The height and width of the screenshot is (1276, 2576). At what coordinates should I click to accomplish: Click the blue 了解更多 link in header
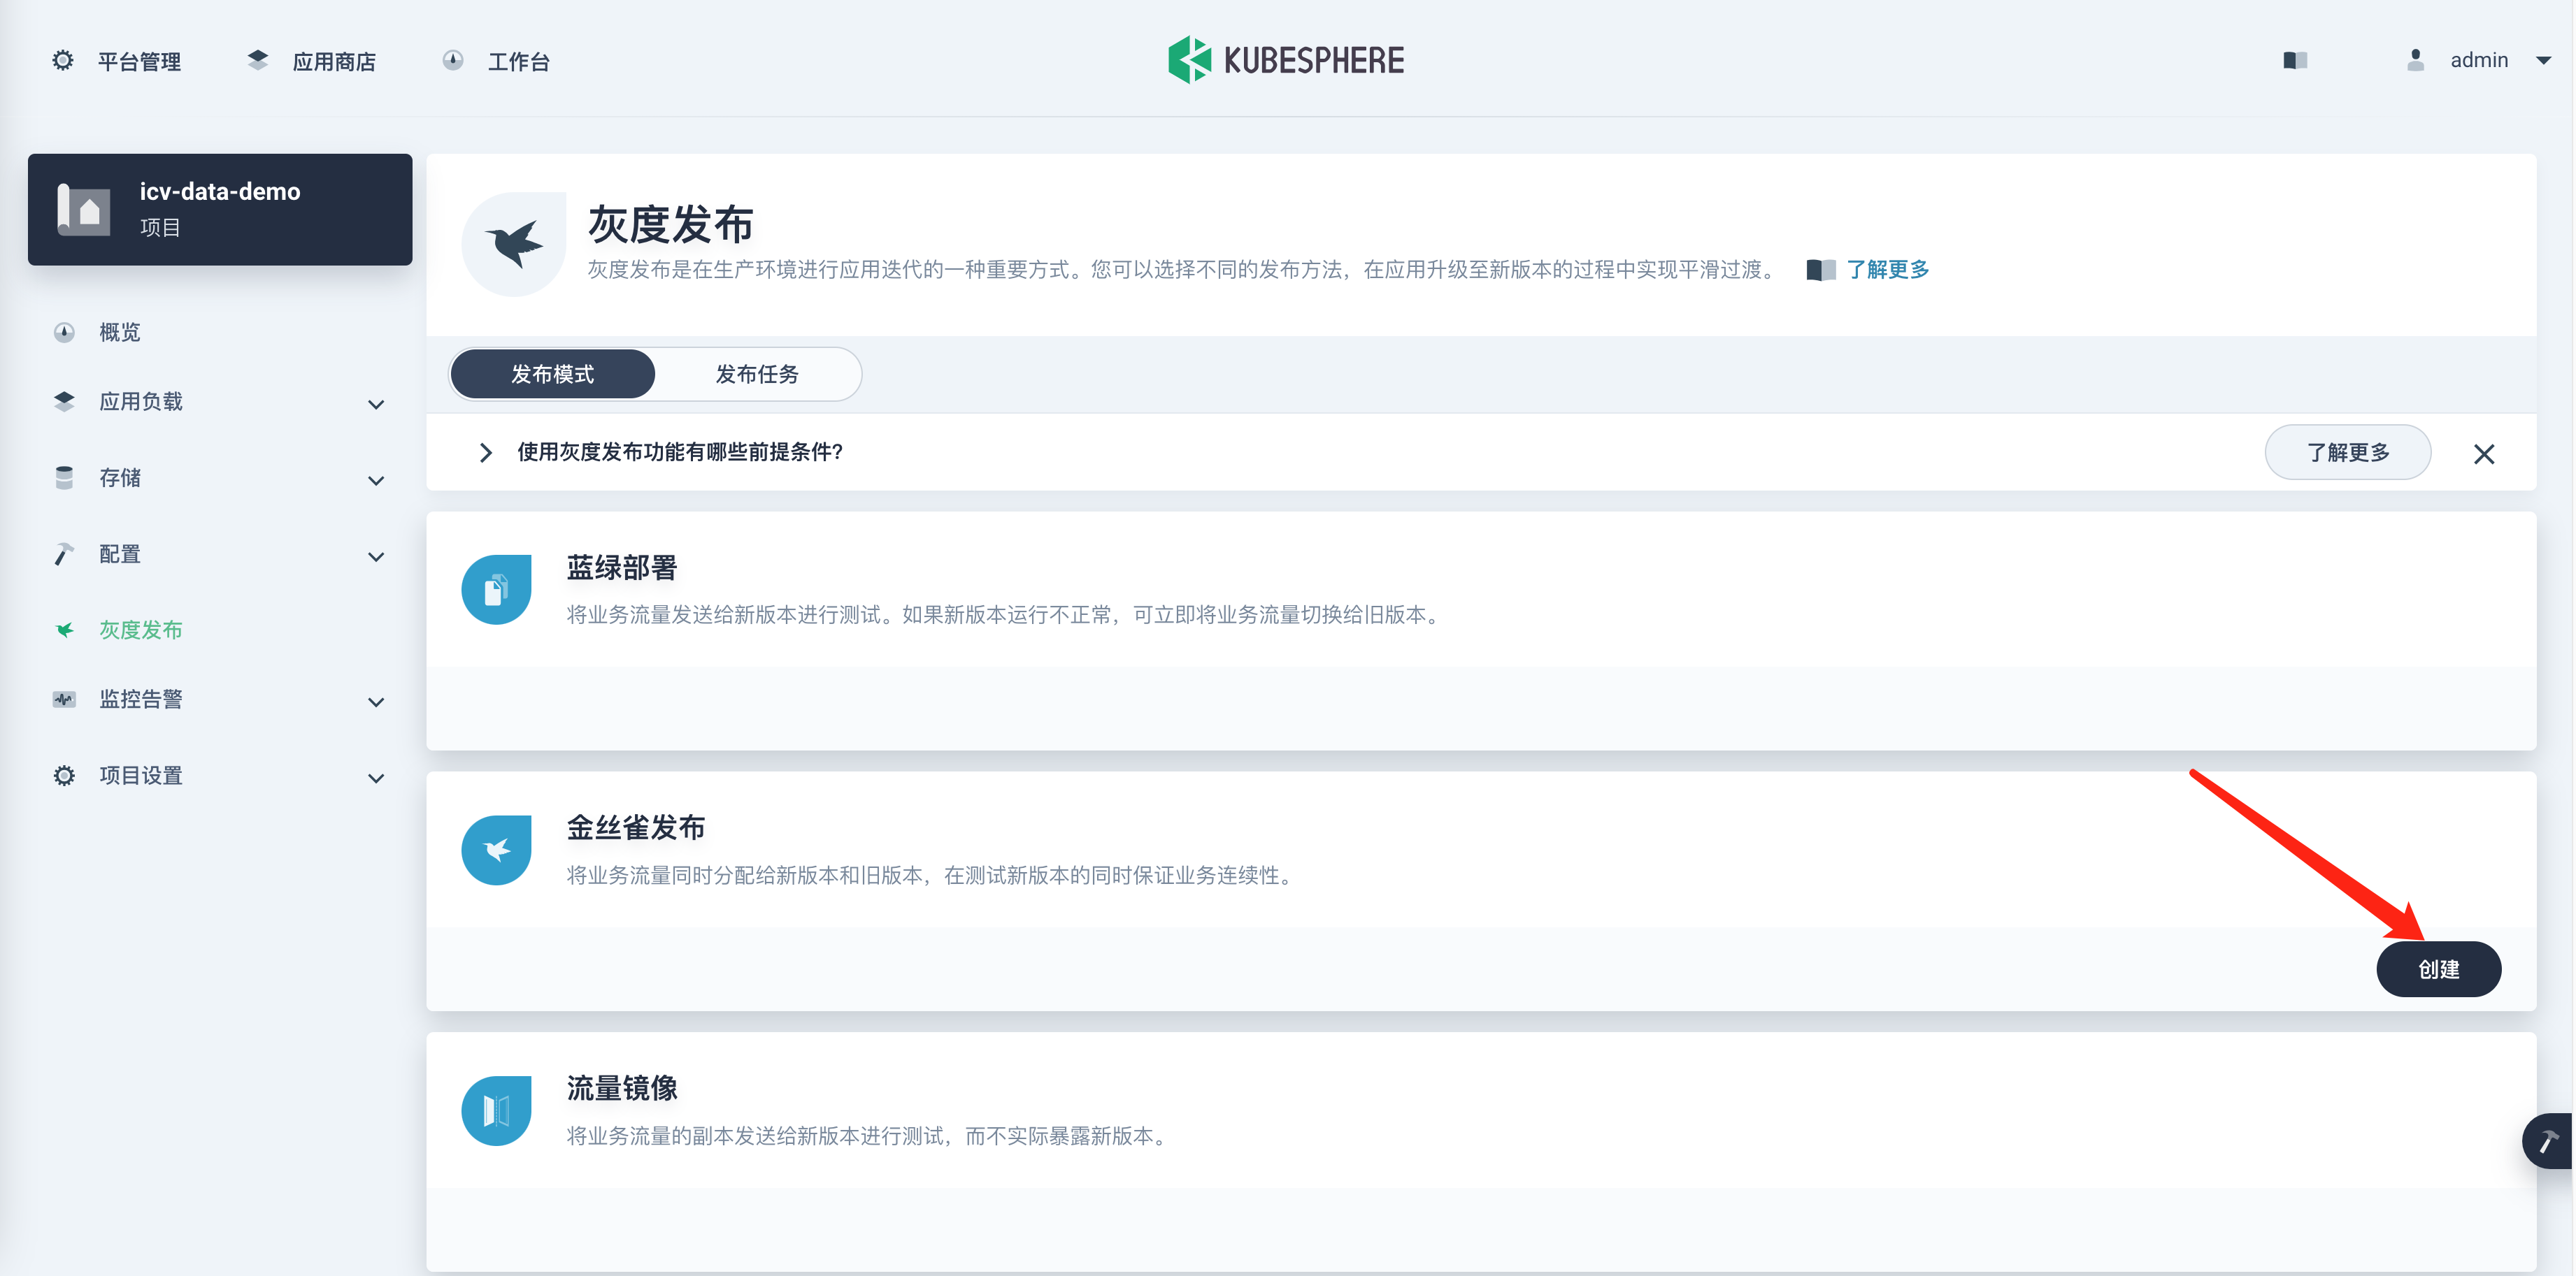click(1887, 269)
